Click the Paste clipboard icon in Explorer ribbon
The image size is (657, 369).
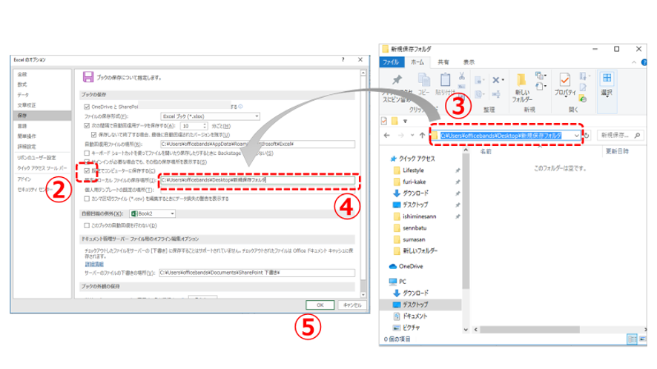445,79
